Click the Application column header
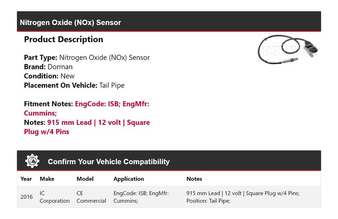The height and width of the screenshot is (219, 338). (129, 179)
